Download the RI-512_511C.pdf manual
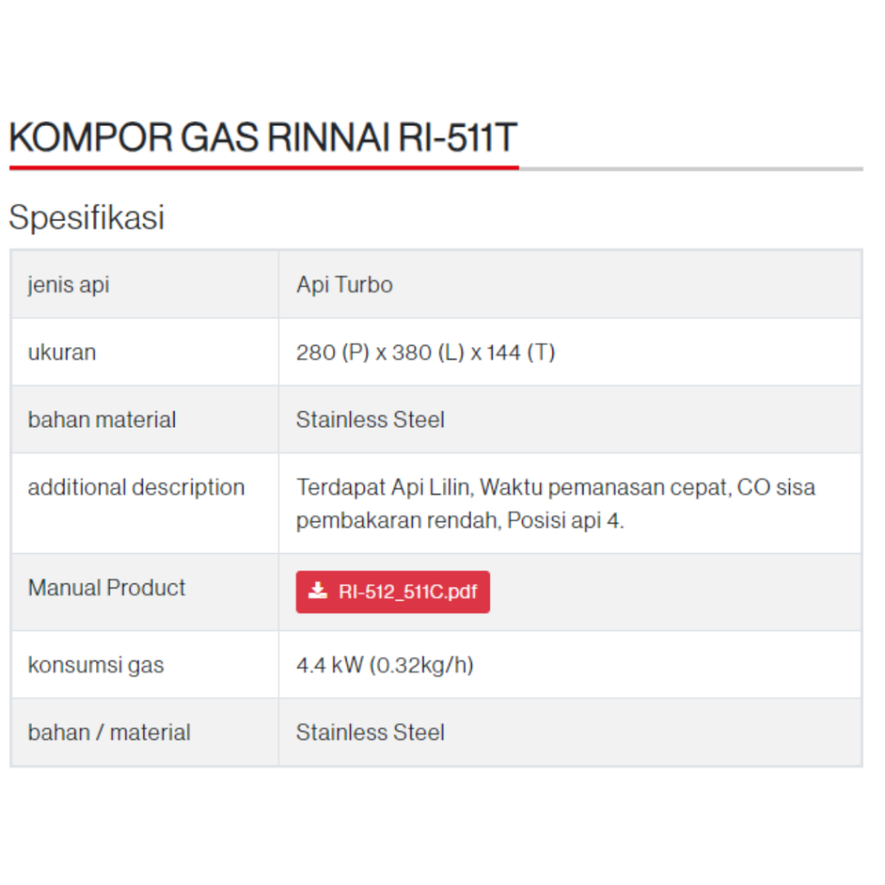885x885 pixels. 392,591
